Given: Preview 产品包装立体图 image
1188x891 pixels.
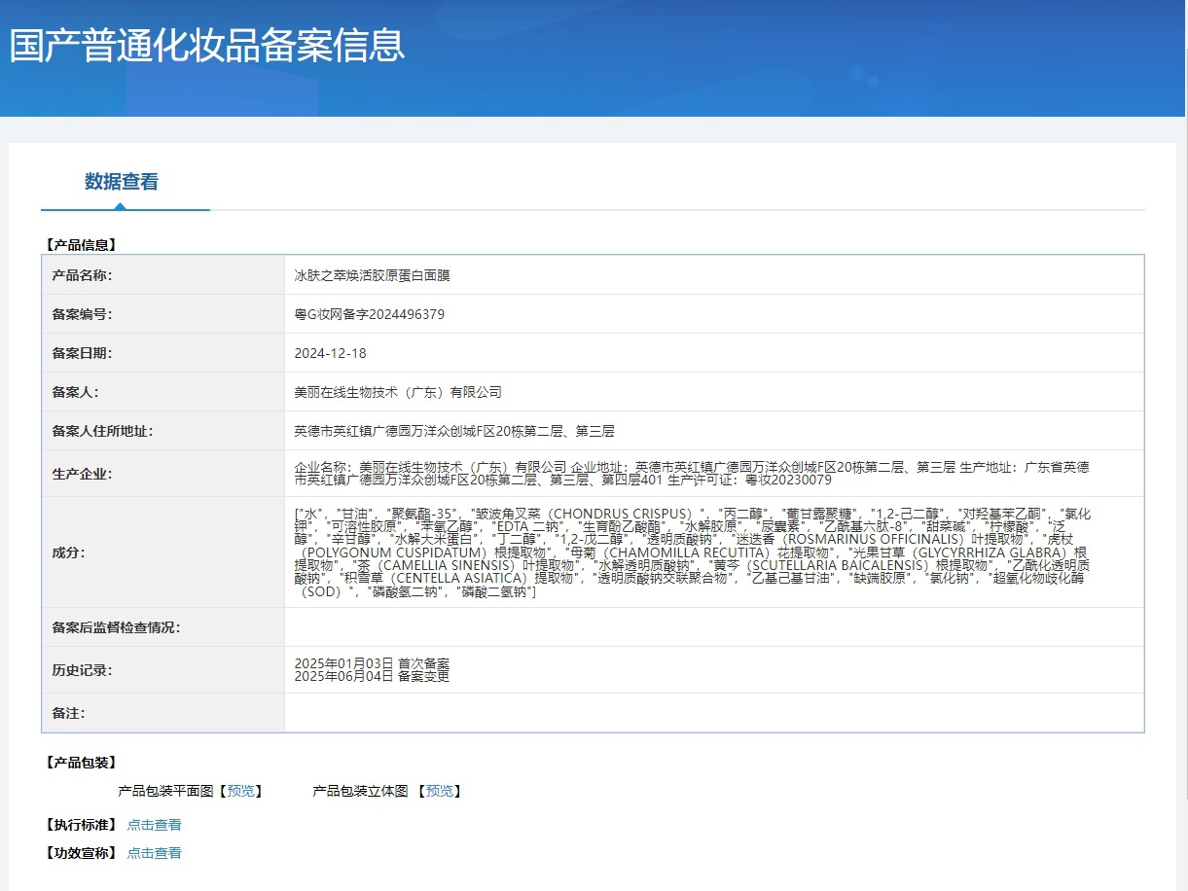Looking at the screenshot, I should pyautogui.click(x=439, y=791).
